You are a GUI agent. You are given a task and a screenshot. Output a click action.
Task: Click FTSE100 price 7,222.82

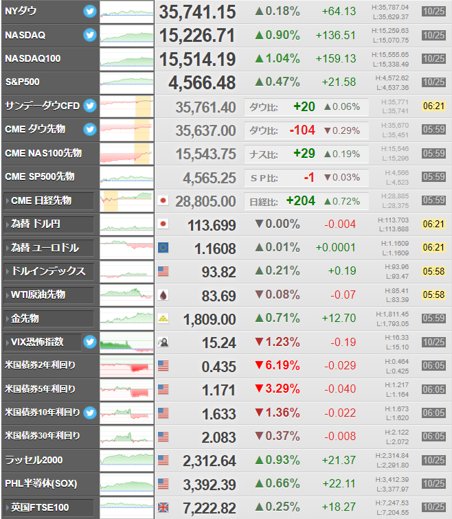coord(210,509)
